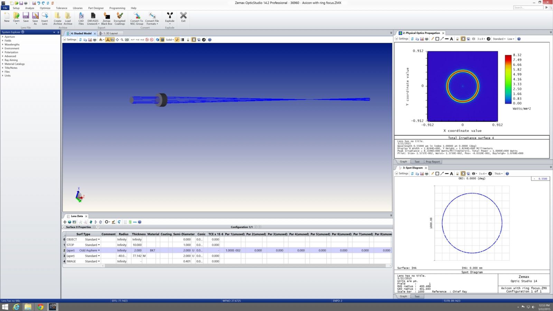Toggle lock icon in Spot Diagram toolbar
The image size is (553, 311).
[x=457, y=173]
